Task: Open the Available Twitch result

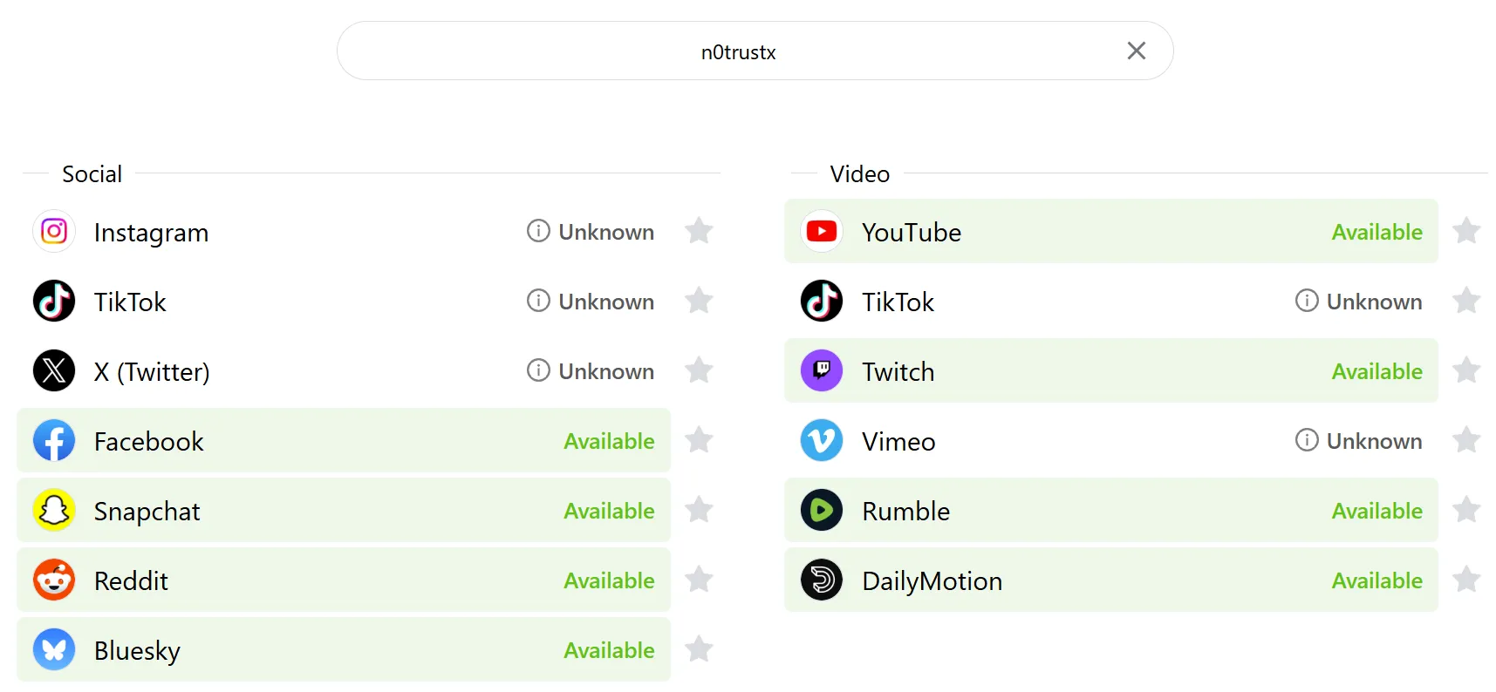Action: 1111,370
